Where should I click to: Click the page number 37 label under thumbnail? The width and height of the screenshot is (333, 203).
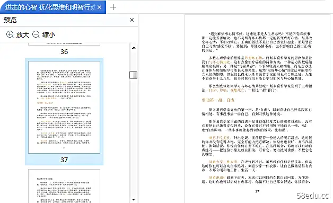[64, 160]
